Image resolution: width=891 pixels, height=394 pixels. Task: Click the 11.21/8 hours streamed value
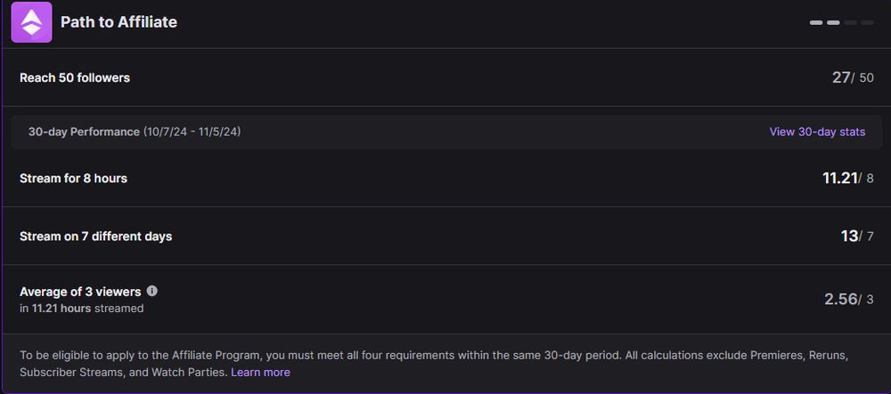click(847, 178)
